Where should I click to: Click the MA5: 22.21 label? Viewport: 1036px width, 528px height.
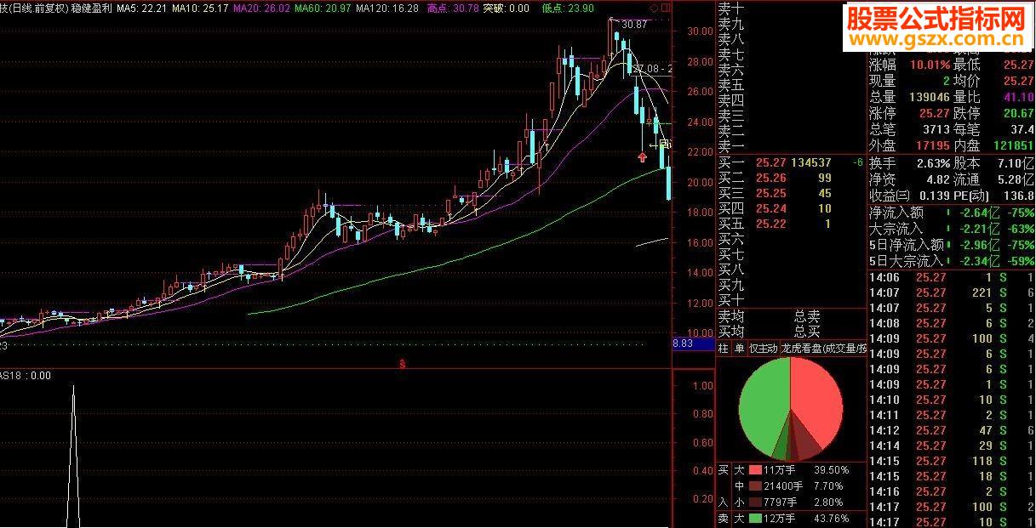click(140, 8)
